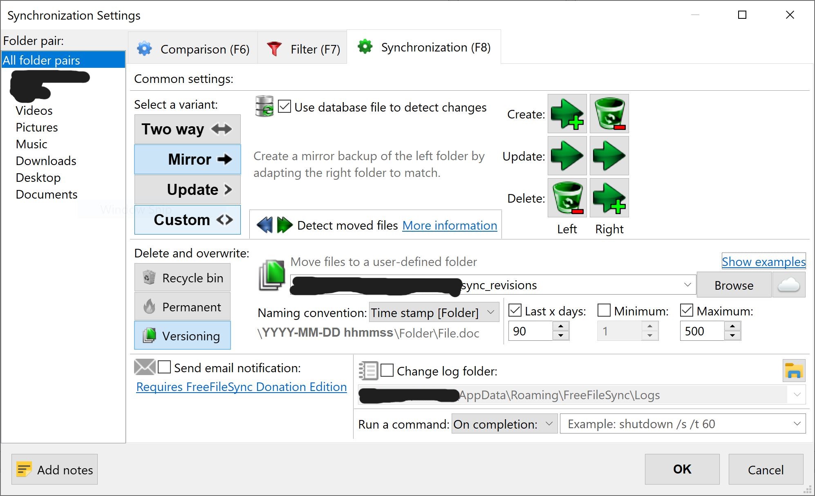The height and width of the screenshot is (496, 815).
Task: Select the Desktop folder pair
Action: [38, 177]
